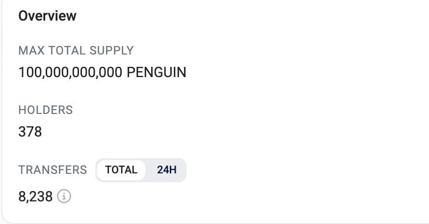Click the 8,238 transfers value
Screen dimensions: 429x224
pos(35,197)
